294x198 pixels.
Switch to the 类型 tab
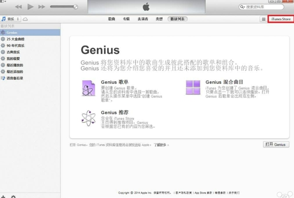pos(159,19)
